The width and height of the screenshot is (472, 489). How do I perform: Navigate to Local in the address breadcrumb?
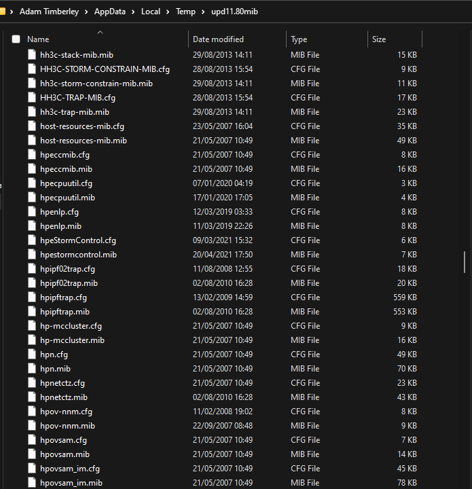[151, 12]
